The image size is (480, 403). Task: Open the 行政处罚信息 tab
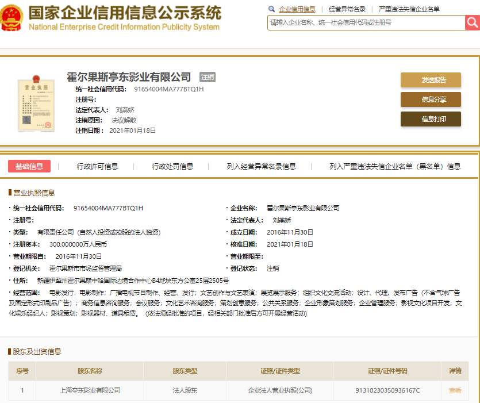point(172,166)
